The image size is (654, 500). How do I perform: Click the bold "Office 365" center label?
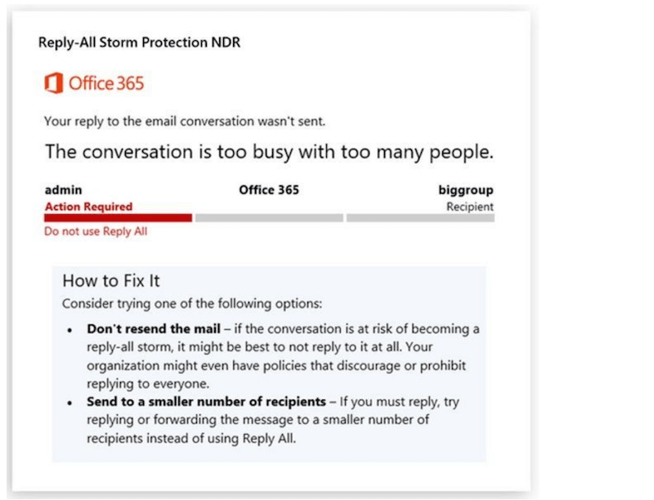click(x=269, y=190)
